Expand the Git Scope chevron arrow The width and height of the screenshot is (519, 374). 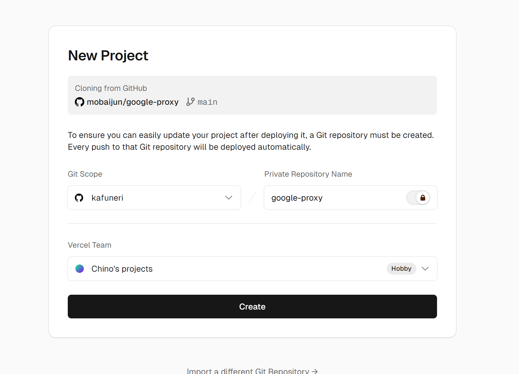click(x=229, y=198)
